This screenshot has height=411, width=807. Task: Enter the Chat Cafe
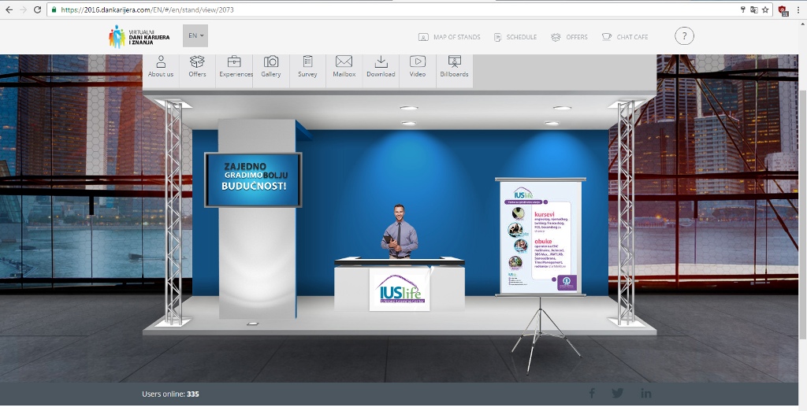pyautogui.click(x=625, y=37)
